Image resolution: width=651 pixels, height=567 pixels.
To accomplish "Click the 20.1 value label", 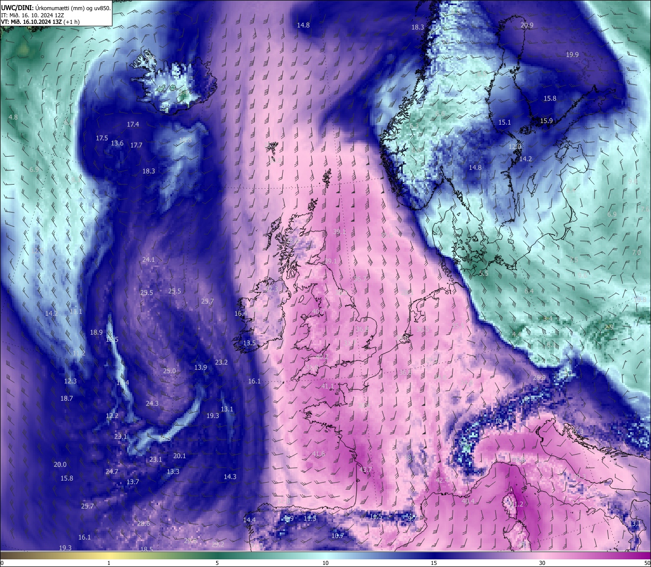I will (x=180, y=456).
